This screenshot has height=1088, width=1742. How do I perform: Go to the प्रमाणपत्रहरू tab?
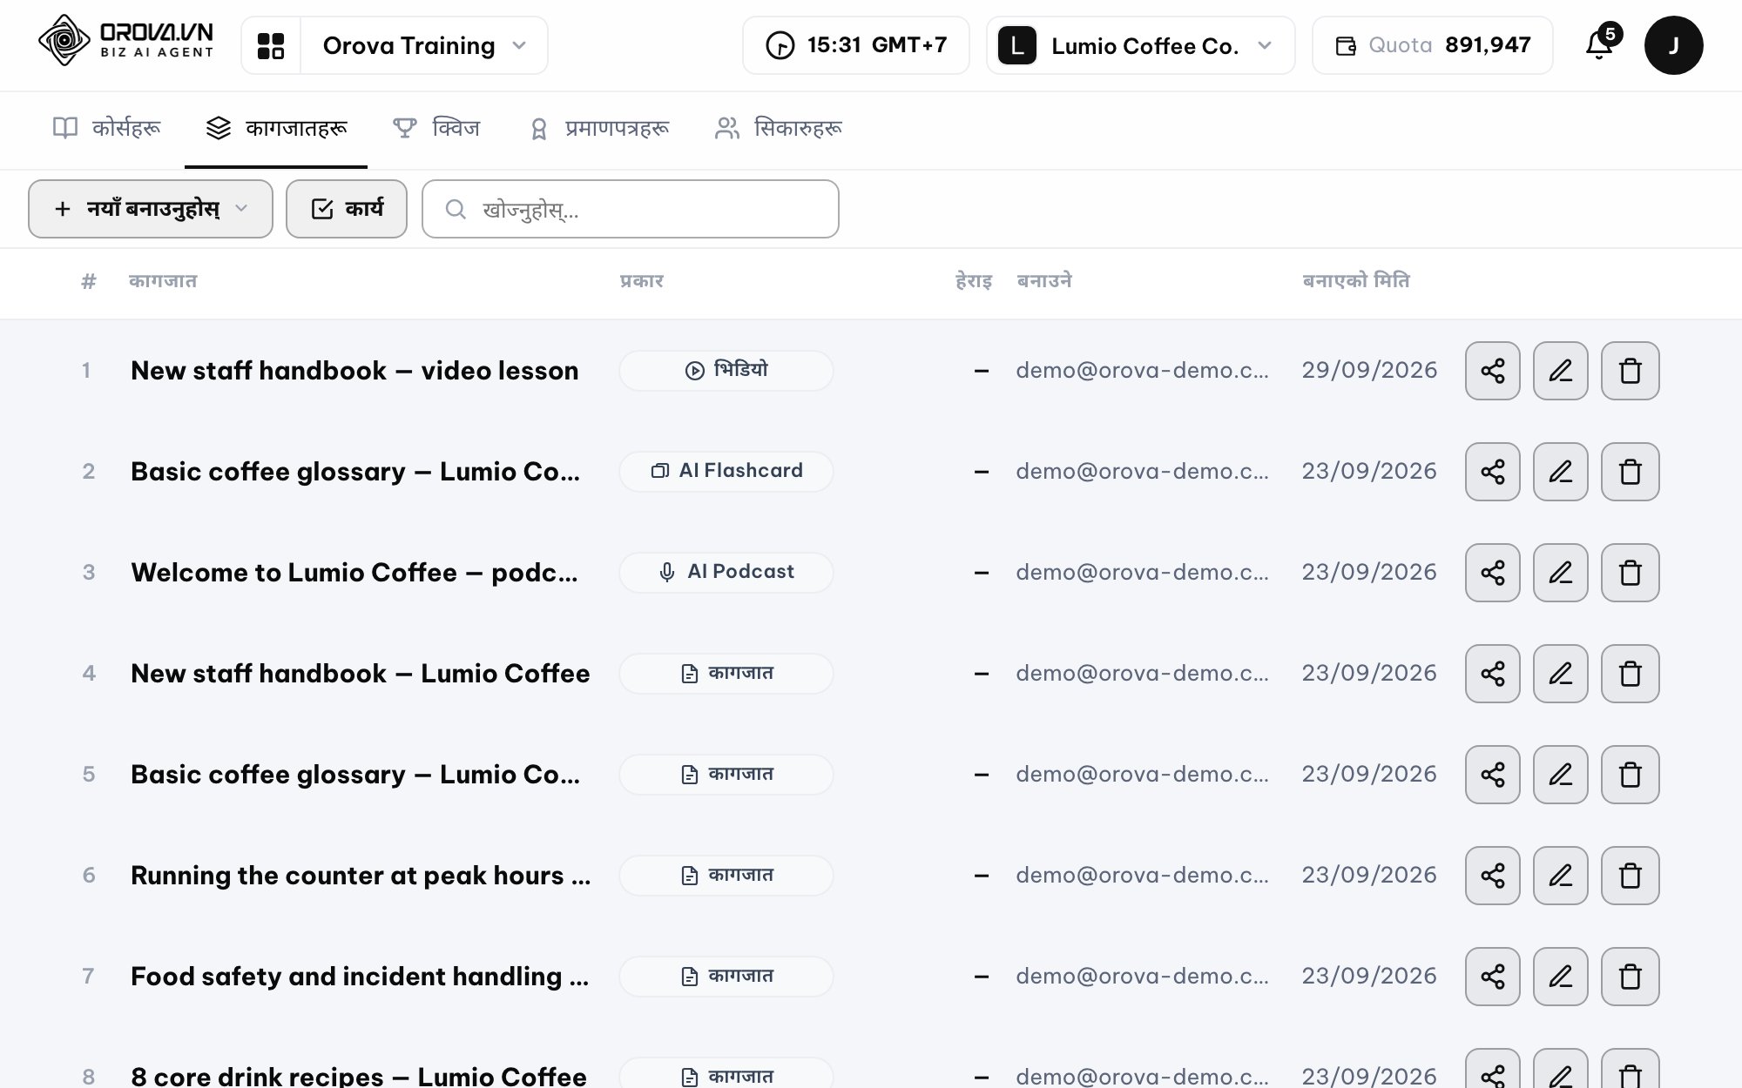[x=599, y=129]
